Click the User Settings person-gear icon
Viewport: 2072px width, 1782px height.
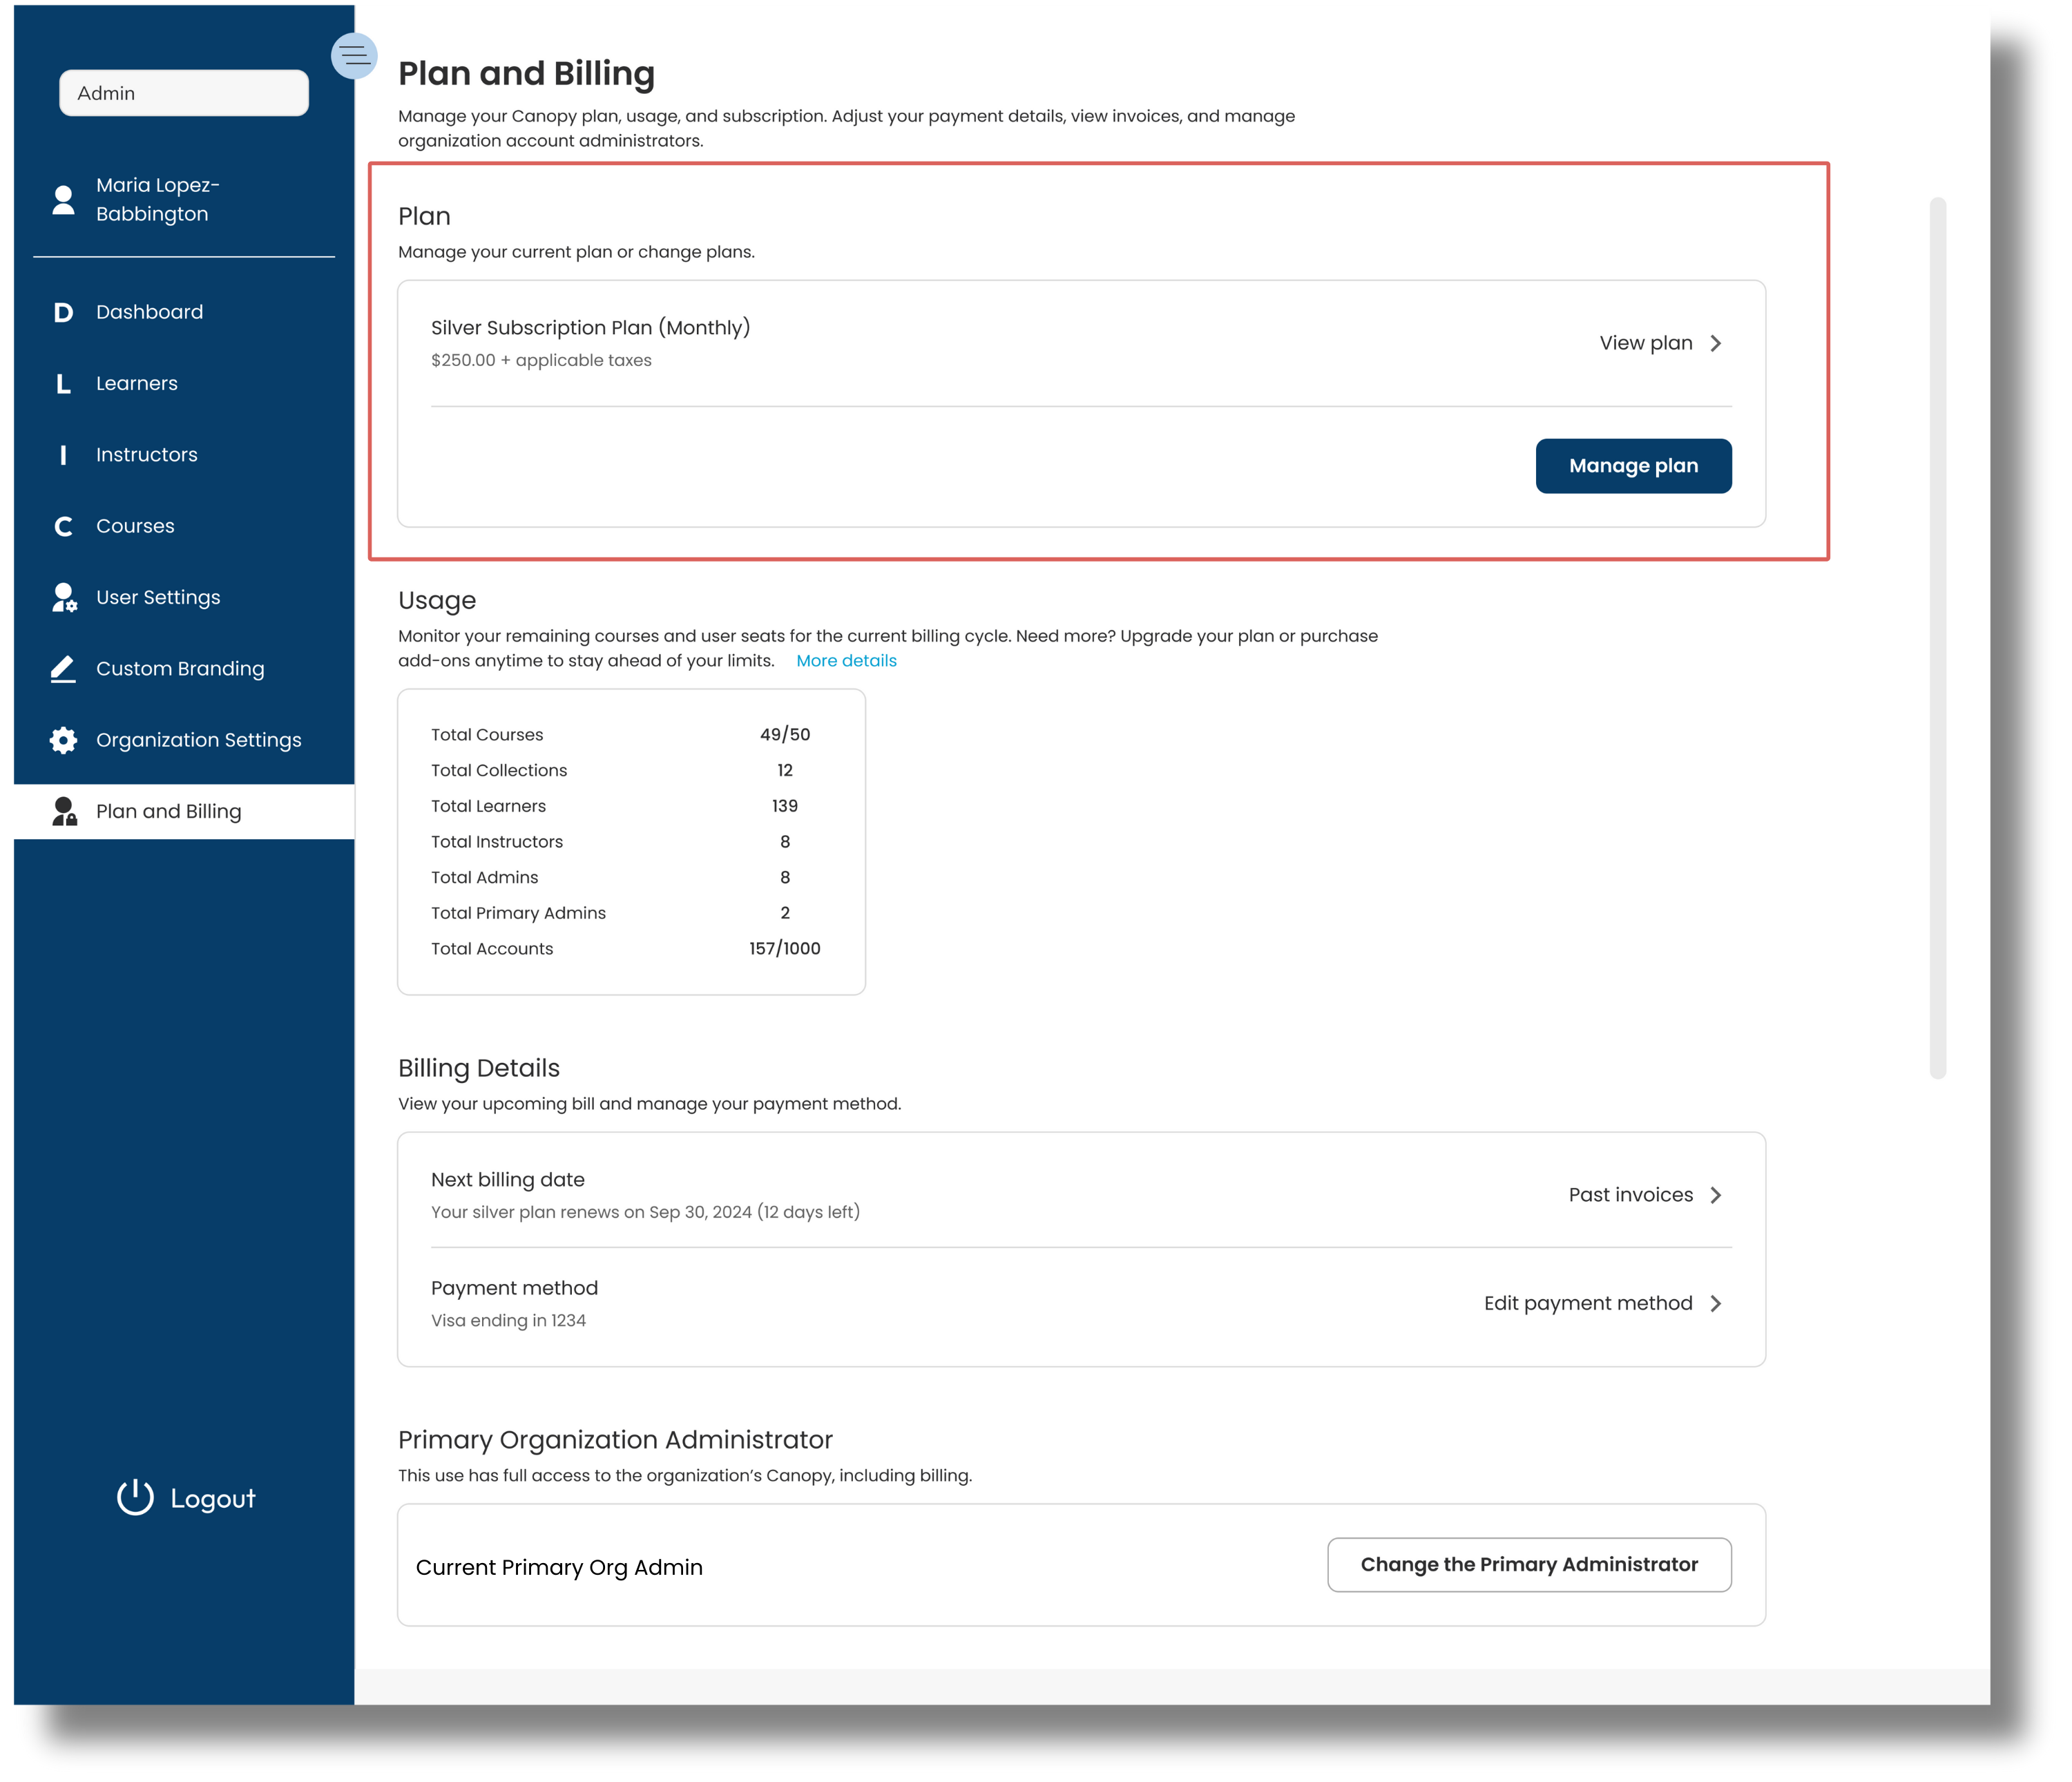point(64,598)
